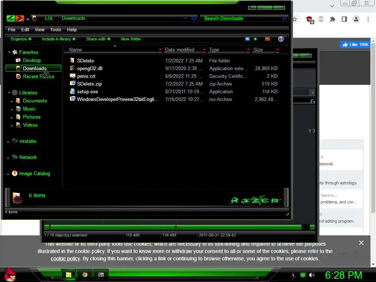Open the Chrome three-dot menu
Image resolution: width=376 pixels, height=282 pixels.
(368, 19)
